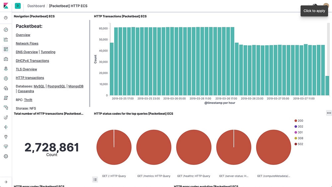332x187 pixels.
Task: Toggle the 502 status series in legend
Action: click(300, 144)
